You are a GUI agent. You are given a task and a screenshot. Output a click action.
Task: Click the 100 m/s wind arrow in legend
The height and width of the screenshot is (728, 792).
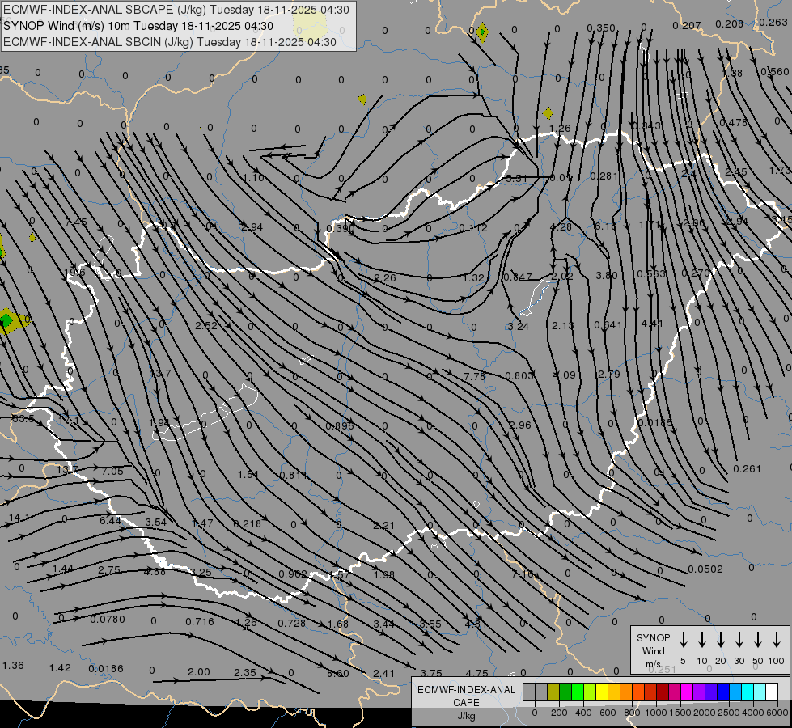pyautogui.click(x=777, y=640)
